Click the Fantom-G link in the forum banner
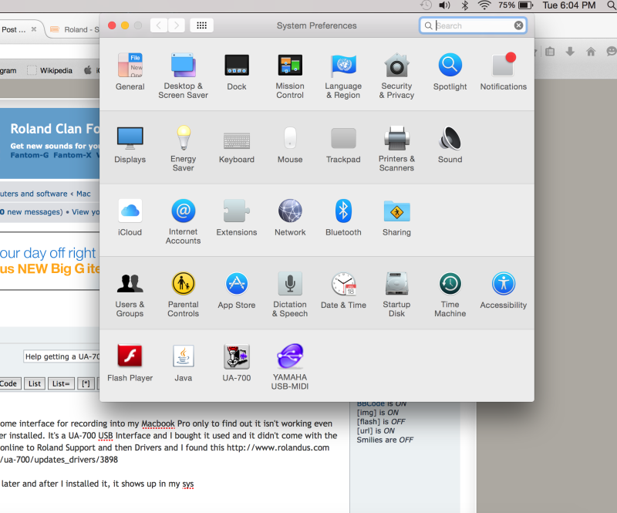 [x=29, y=155]
